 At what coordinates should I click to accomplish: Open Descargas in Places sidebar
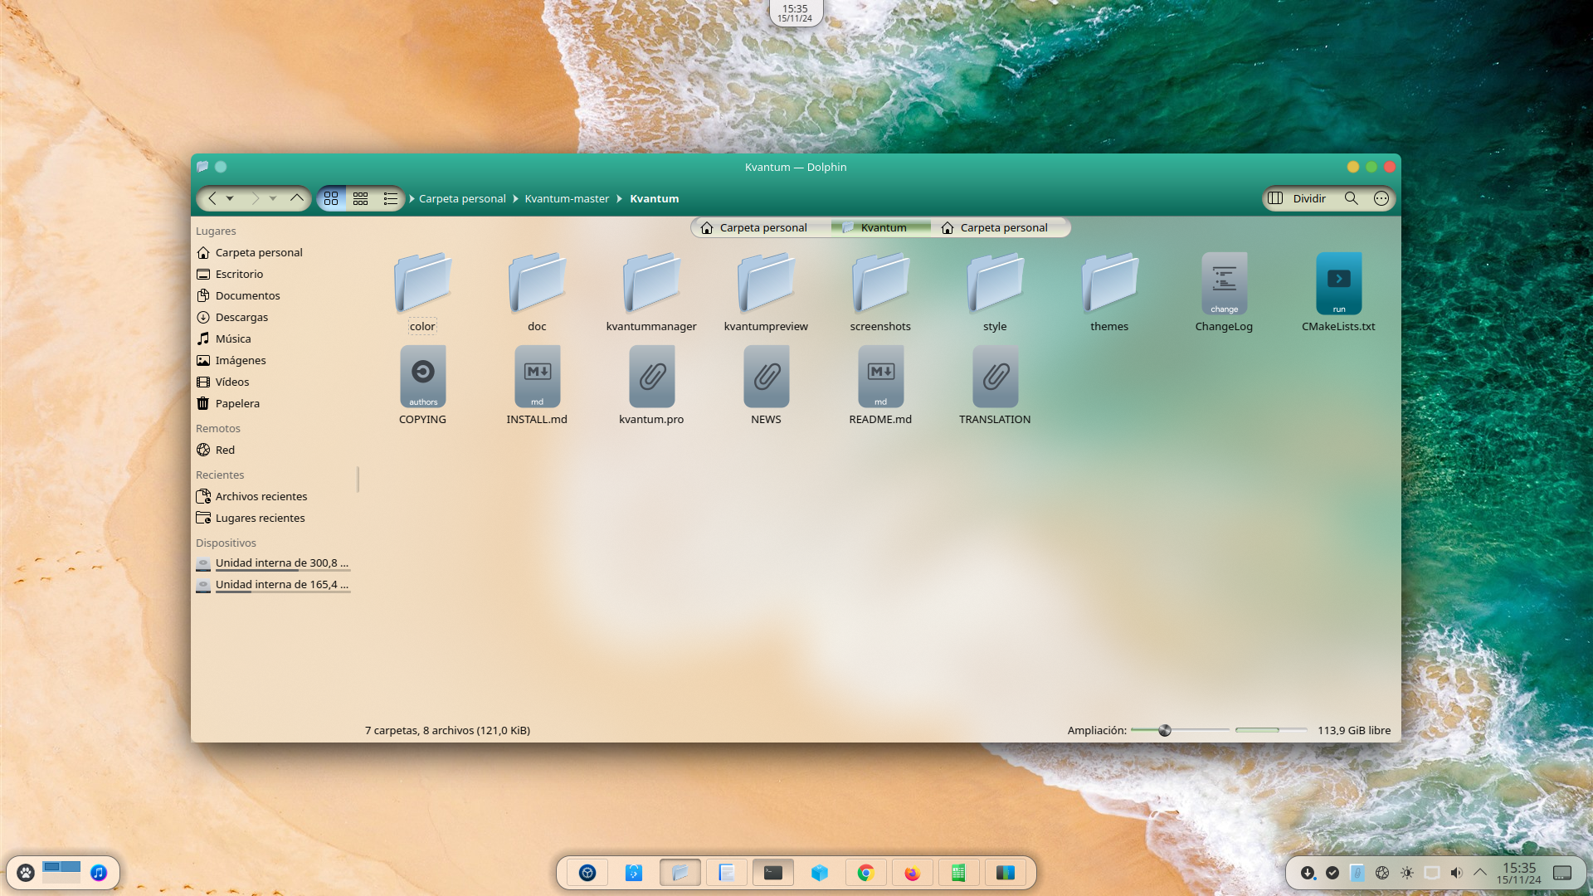tap(274, 317)
